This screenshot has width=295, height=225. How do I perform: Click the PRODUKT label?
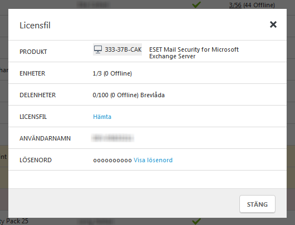pyautogui.click(x=33, y=52)
